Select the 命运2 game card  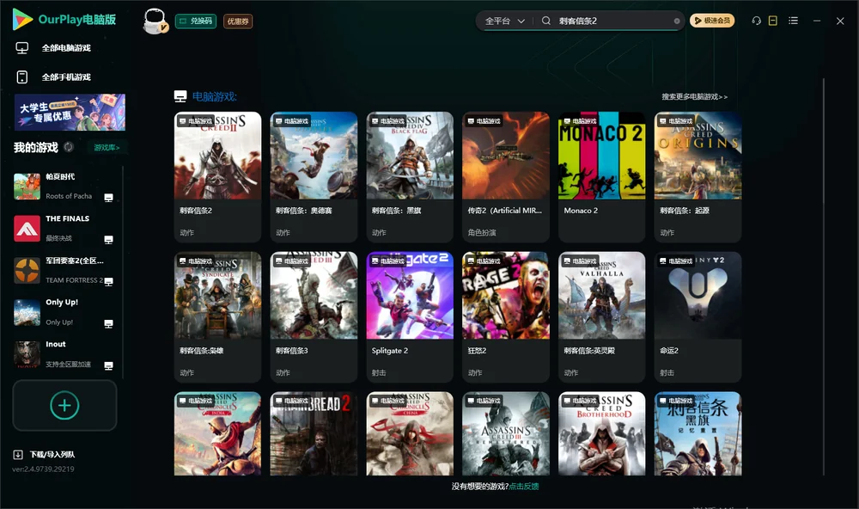coord(698,317)
